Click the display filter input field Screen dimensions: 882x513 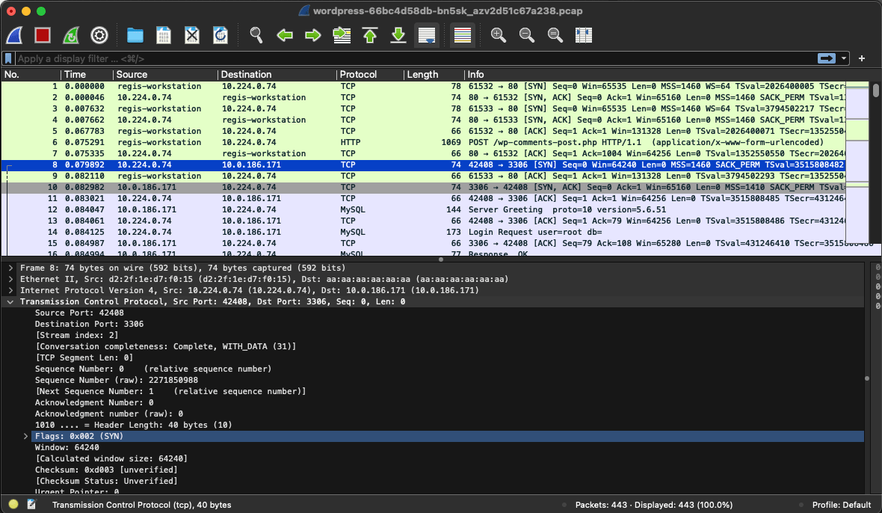tap(415, 58)
